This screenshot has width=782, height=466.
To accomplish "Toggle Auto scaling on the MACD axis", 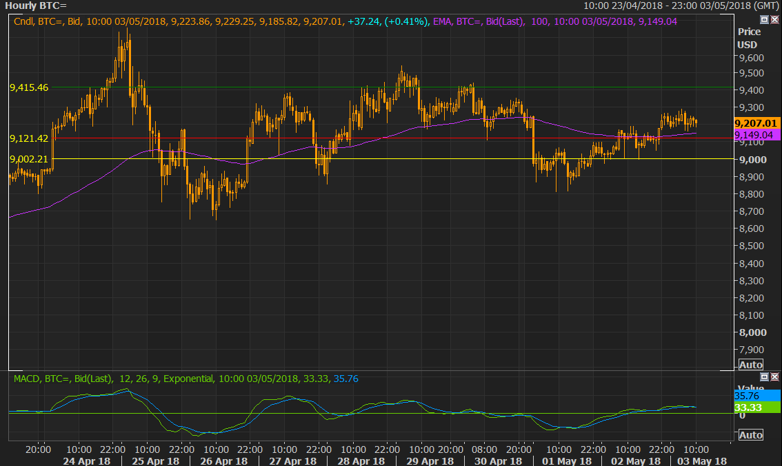I will (x=750, y=435).
